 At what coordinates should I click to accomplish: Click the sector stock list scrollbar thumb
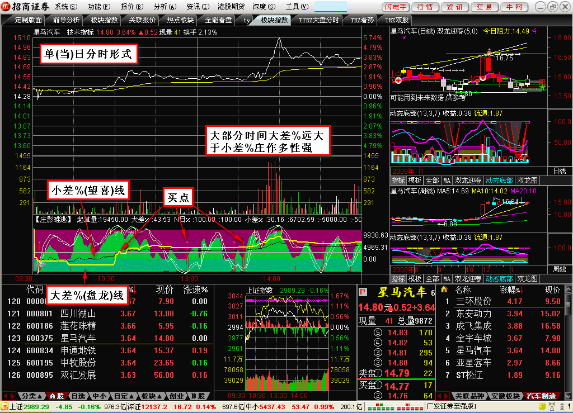pos(569,304)
